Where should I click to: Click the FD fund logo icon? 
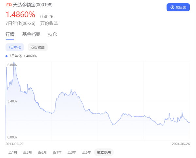pyautogui.click(x=9, y=5)
